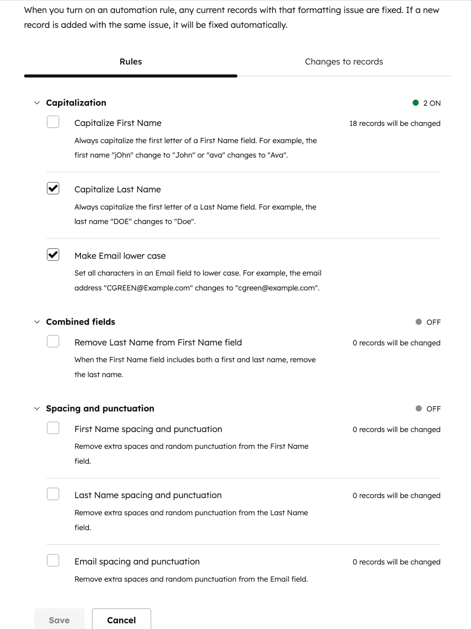Click the Save button
Screen dimensions: 471x629
click(x=59, y=620)
